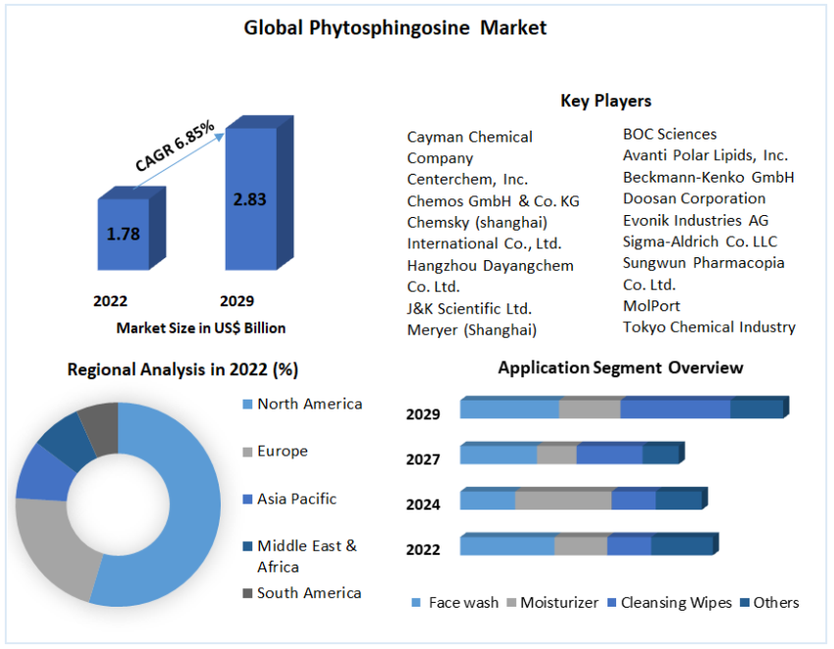Click the Cleansing Wipes legend label
This screenshot has width=834, height=649.
(676, 603)
